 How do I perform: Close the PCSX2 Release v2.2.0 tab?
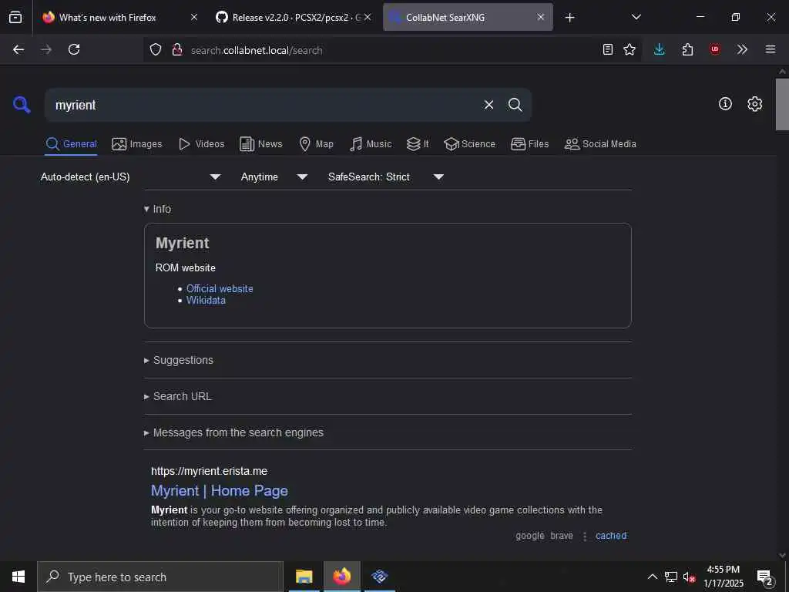tap(368, 17)
